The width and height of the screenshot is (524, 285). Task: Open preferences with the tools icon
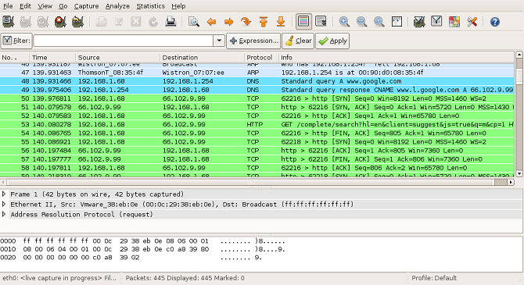pyautogui.click(x=472, y=22)
